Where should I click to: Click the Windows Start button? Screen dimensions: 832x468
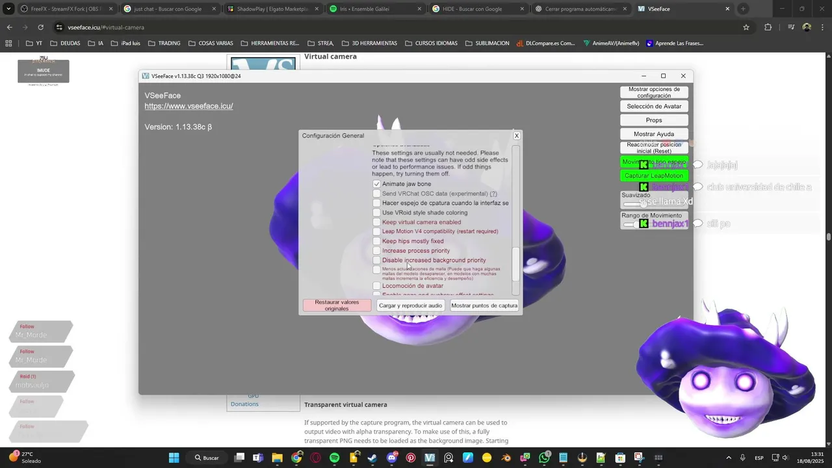(x=174, y=458)
